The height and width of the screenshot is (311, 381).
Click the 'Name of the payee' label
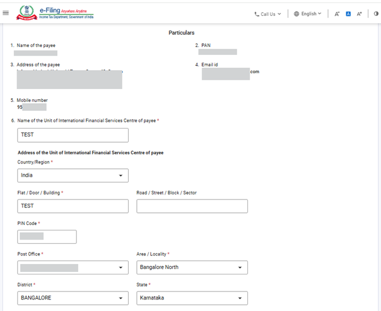point(36,45)
